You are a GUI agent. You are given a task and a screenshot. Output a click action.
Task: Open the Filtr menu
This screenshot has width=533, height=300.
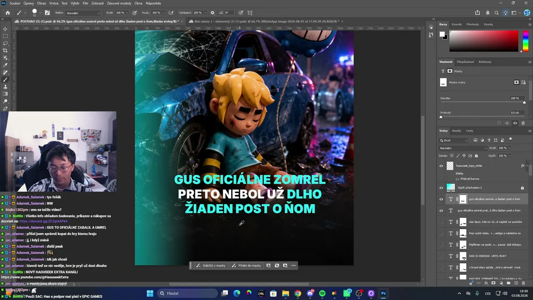(85, 3)
